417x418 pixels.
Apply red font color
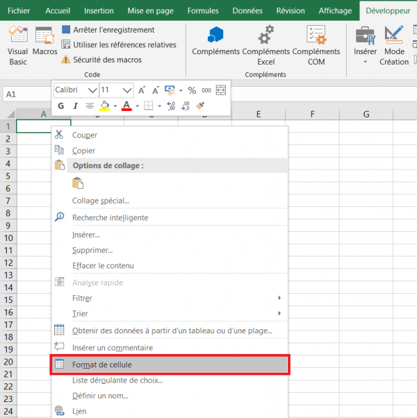[x=126, y=106]
